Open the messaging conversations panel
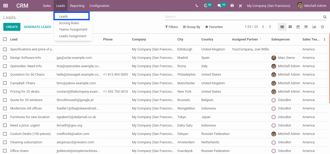The width and height of the screenshot is (330, 154). [x=219, y=5]
